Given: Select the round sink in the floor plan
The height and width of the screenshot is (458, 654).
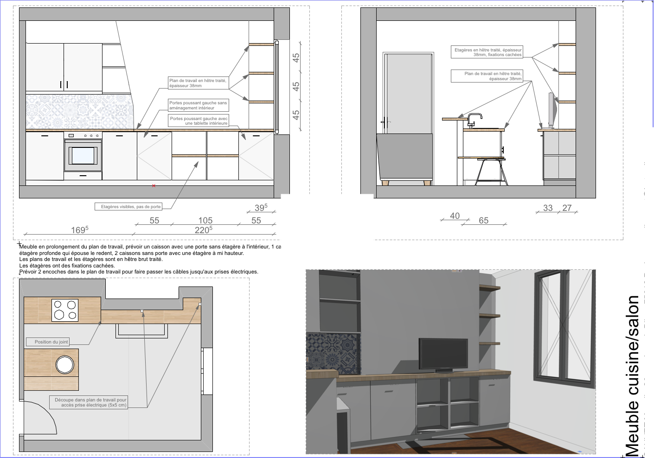Looking at the screenshot, I should pos(65,365).
